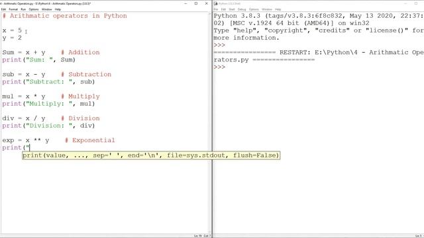Open the File menu in the Python Shell window
424x238 pixels.
(x=216, y=9)
